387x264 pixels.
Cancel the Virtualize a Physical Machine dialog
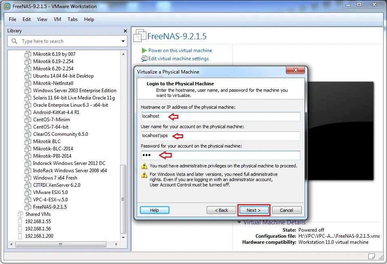coord(287,210)
